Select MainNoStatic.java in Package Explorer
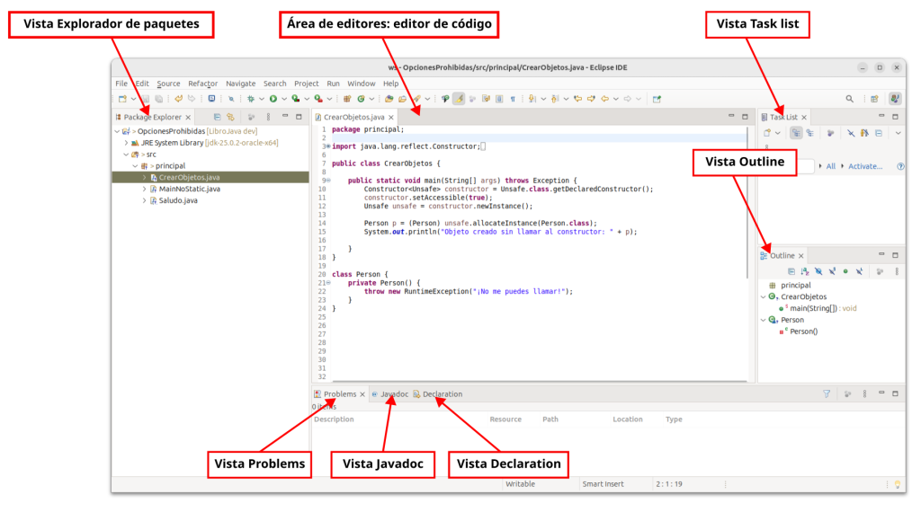921x512 pixels. (189, 190)
